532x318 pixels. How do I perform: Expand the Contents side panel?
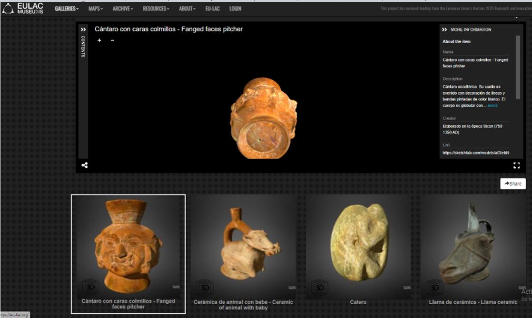pyautogui.click(x=83, y=29)
